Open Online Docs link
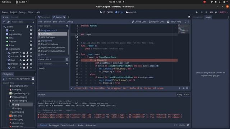The image size is (230, 129). (x=139, y=21)
